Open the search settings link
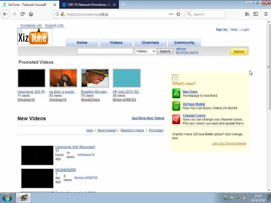Image resolution: width=271 pixels, height=203 pixels. pyautogui.click(x=181, y=49)
